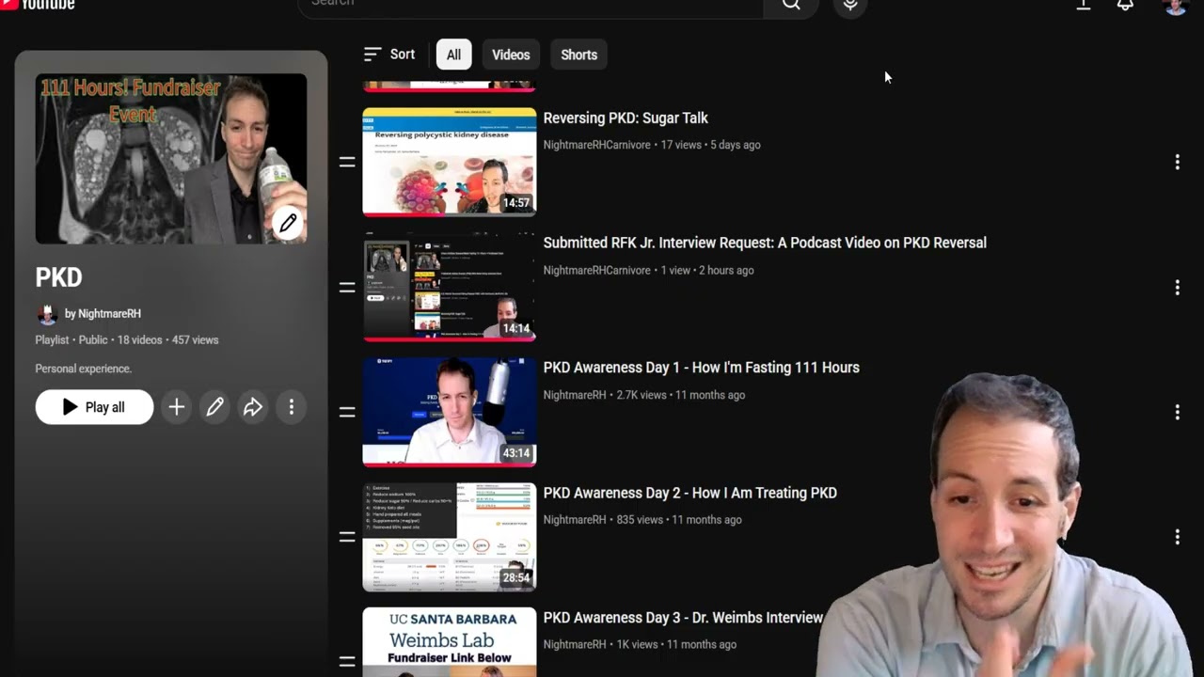Select the Videos filter chip
The height and width of the screenshot is (677, 1204).
[511, 55]
